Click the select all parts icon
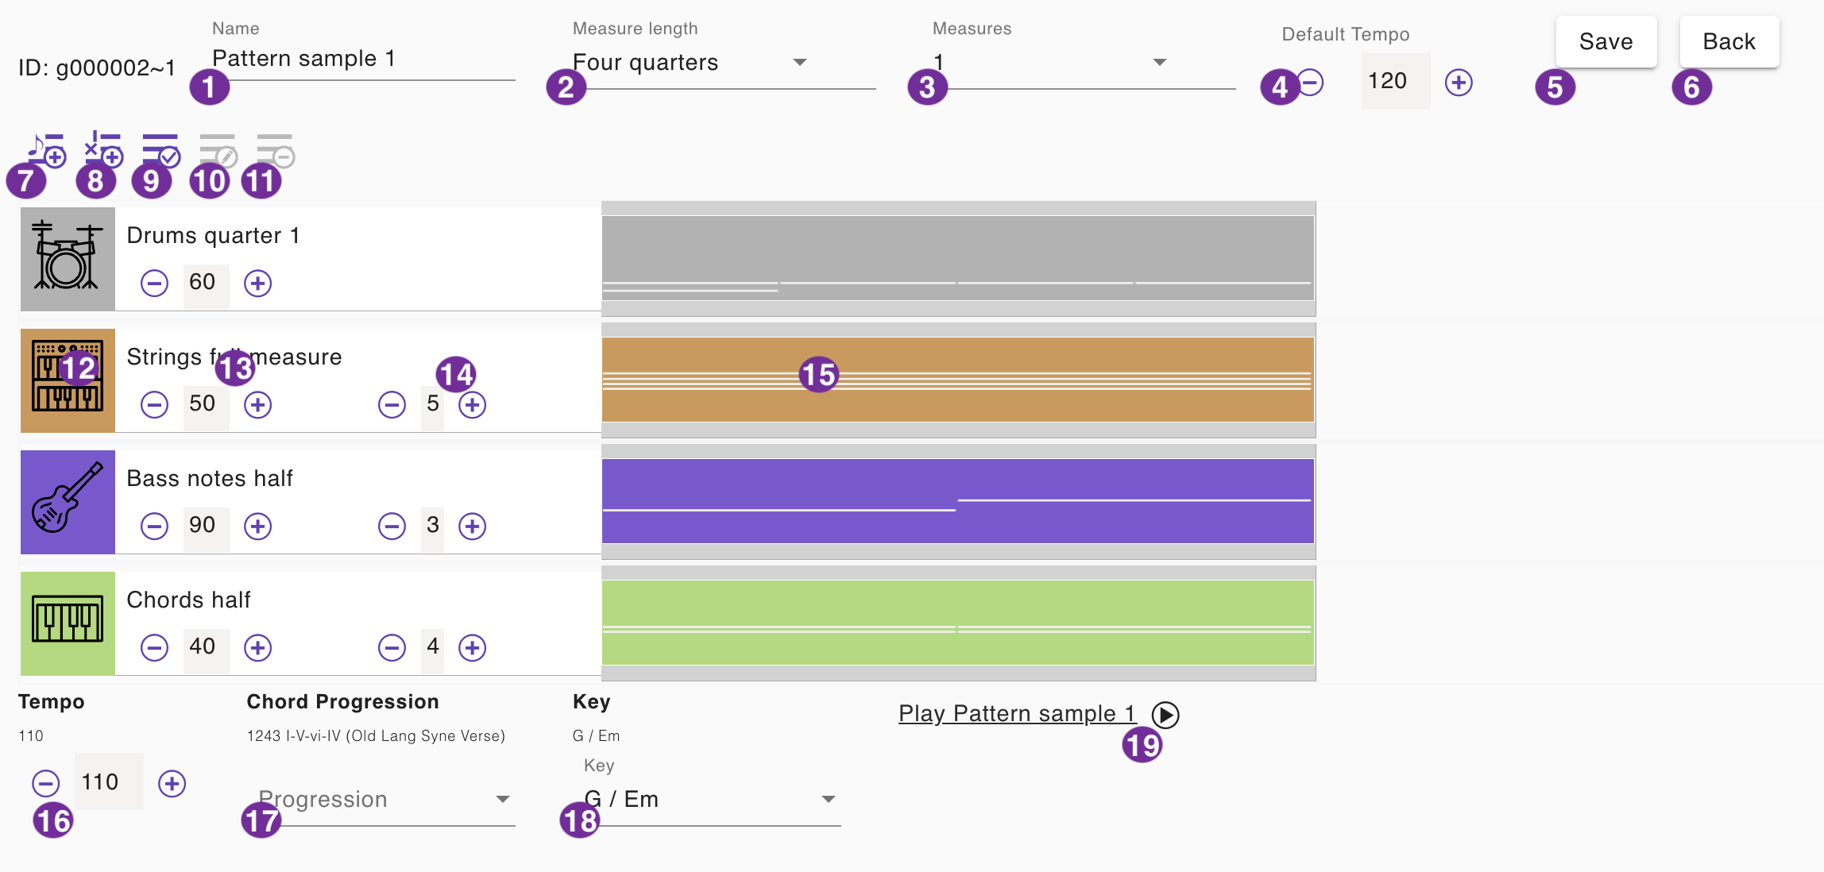Screen dimensions: 1824x872 tap(160, 149)
